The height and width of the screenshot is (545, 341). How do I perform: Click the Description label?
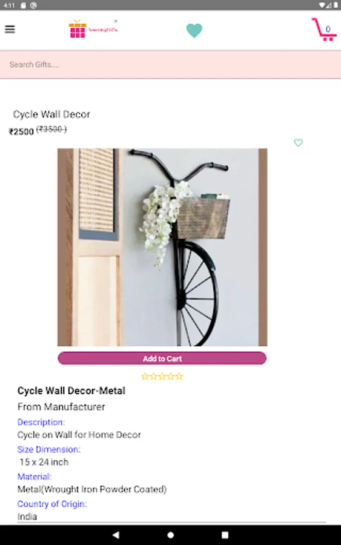coord(41,422)
